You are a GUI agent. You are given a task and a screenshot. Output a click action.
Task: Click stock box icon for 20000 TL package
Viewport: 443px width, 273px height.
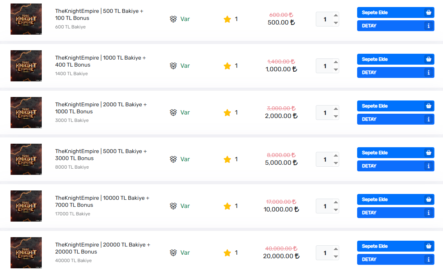(173, 253)
